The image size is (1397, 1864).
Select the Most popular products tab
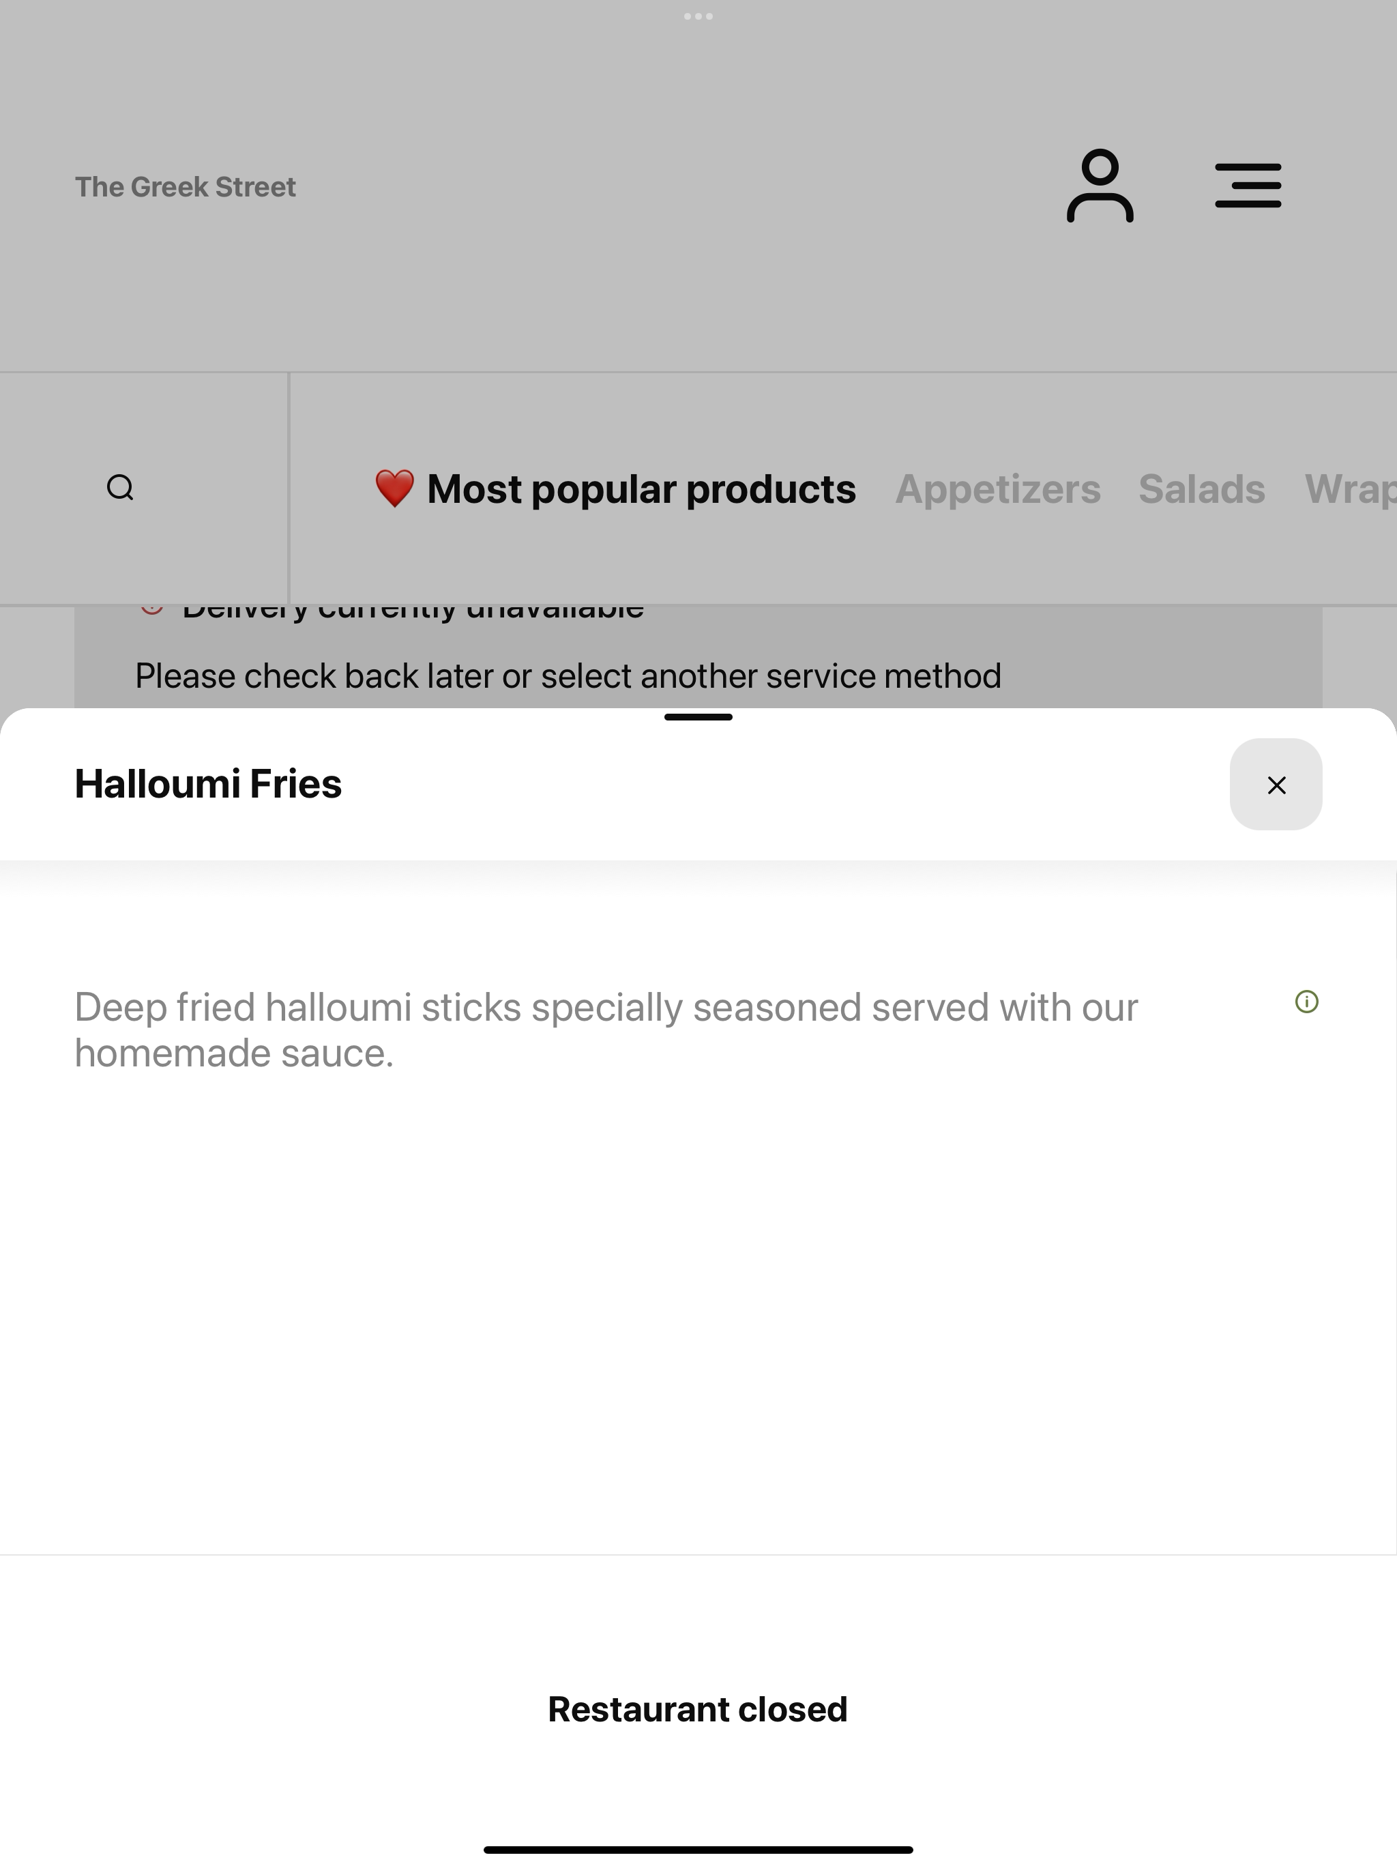pyautogui.click(x=615, y=489)
